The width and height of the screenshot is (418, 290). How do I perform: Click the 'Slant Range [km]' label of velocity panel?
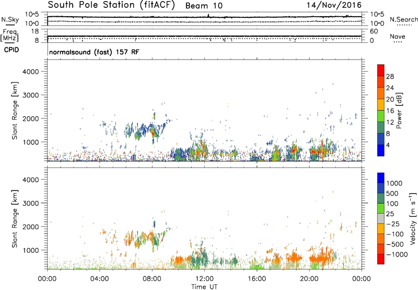coord(15,219)
